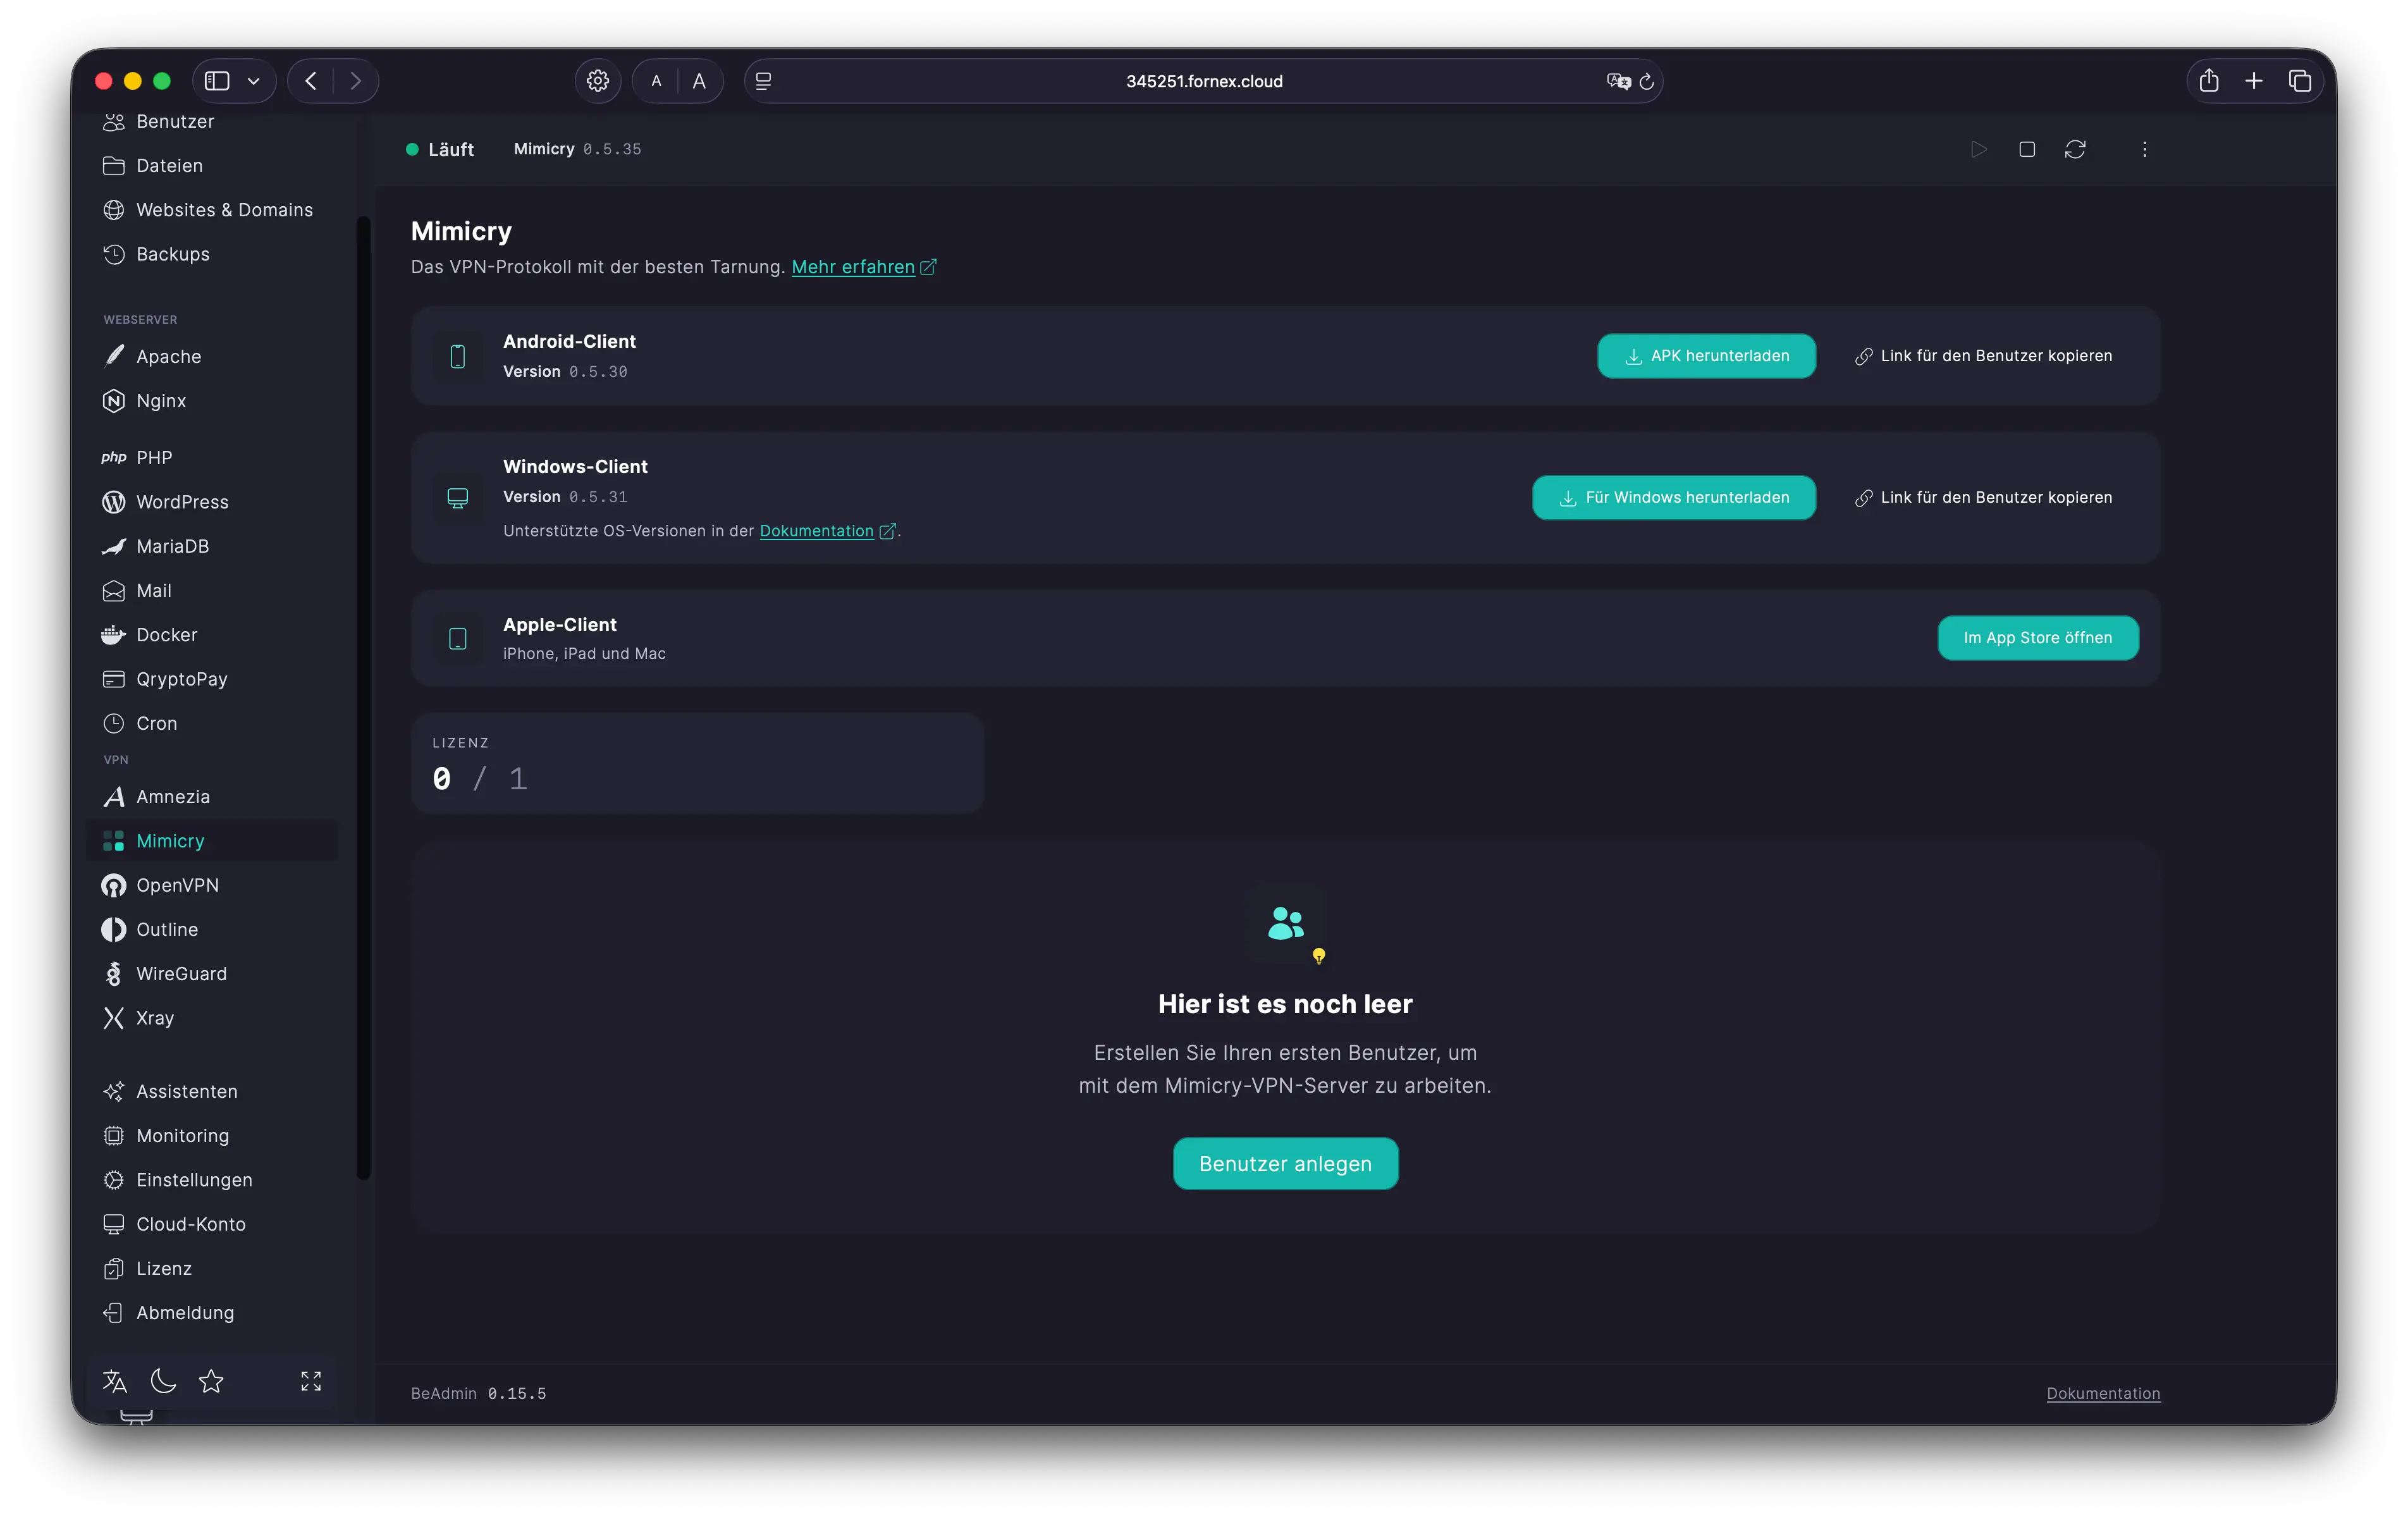2408x1519 pixels.
Task: Open the Safari share menu
Action: pyautogui.click(x=2209, y=81)
